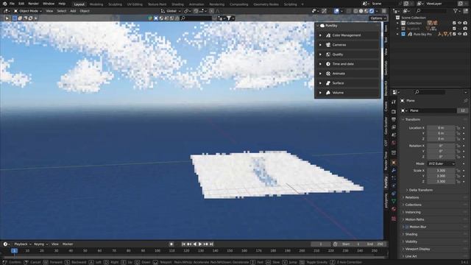Open the Add menu in viewport header
Image resolution: width=471 pixels, height=265 pixels.
click(x=73, y=11)
